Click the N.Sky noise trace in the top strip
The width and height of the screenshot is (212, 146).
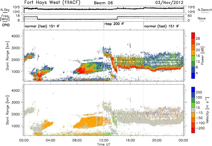104,9
